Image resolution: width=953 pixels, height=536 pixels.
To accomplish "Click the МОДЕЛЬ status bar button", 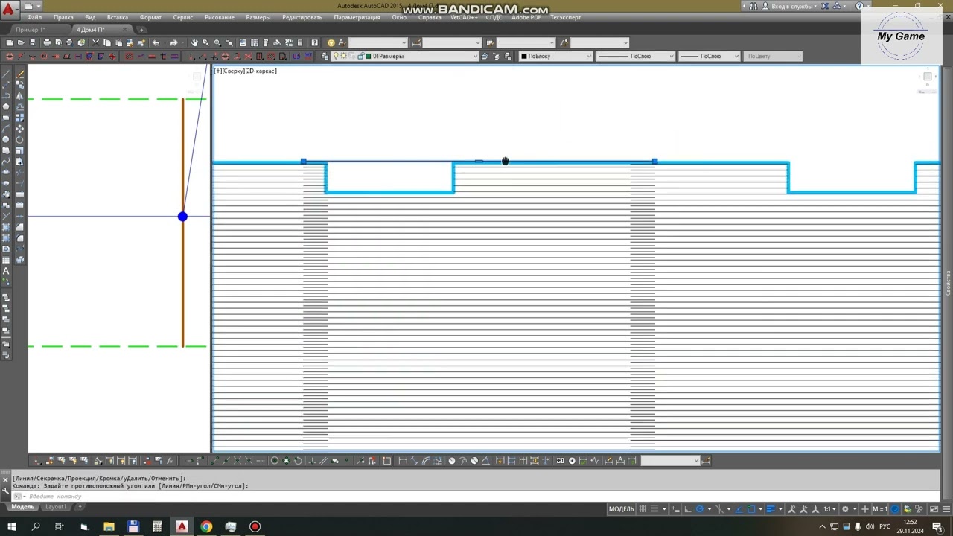I will coord(621,509).
